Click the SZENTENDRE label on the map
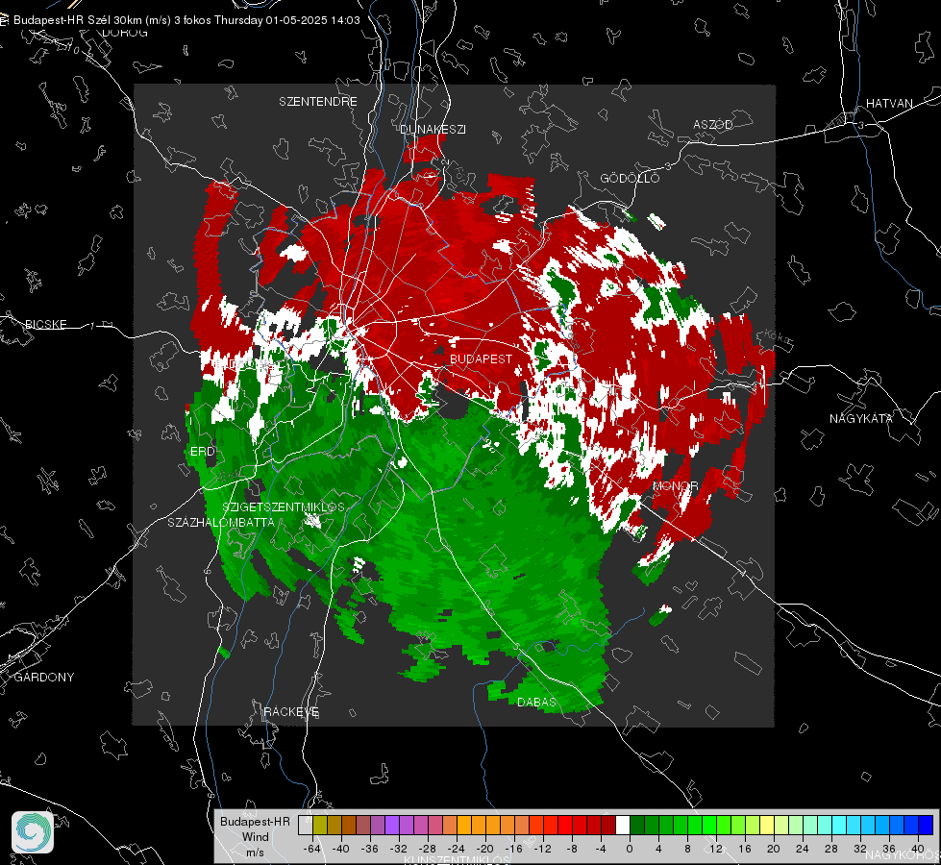The image size is (941, 865). click(318, 102)
